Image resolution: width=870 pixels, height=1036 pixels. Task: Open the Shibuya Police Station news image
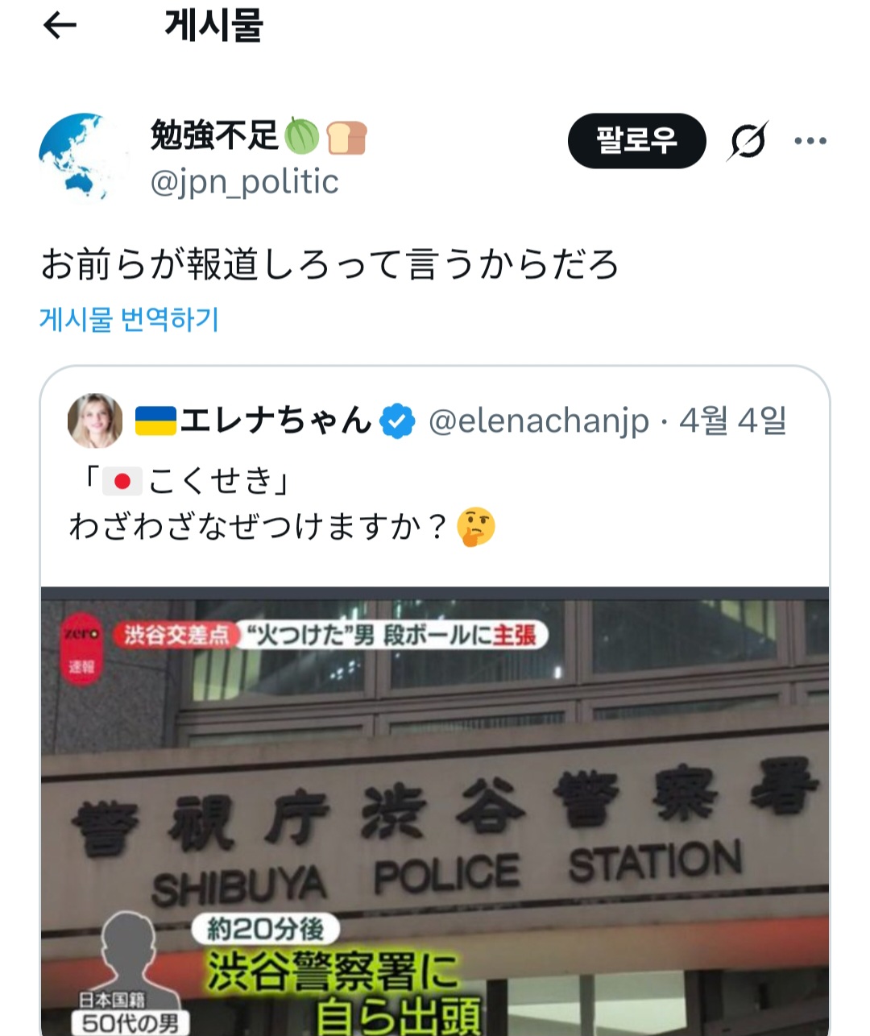(435, 810)
